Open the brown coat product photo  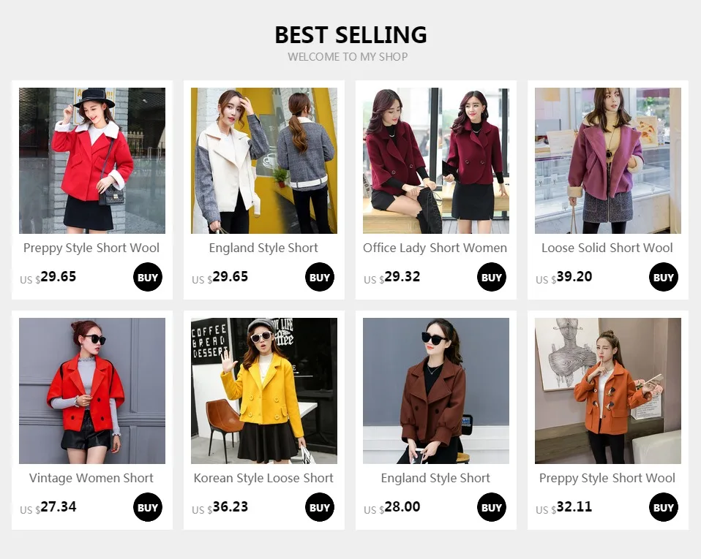coord(436,391)
